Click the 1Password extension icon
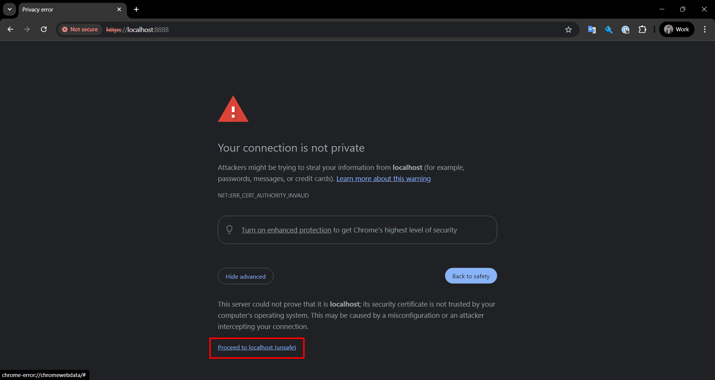The image size is (715, 380). pyautogui.click(x=626, y=29)
